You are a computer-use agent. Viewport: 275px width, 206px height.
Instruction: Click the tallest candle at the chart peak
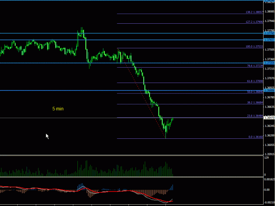coord(82,32)
